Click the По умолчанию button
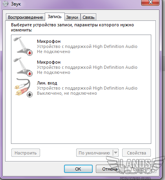The height and width of the screenshot is (180, 165). pyautogui.click(x=94, y=153)
